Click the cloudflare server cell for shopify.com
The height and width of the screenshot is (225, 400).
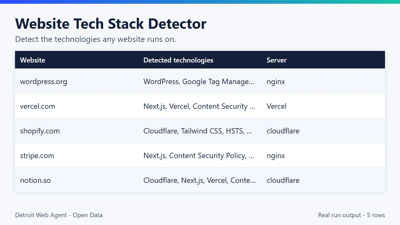323,131
